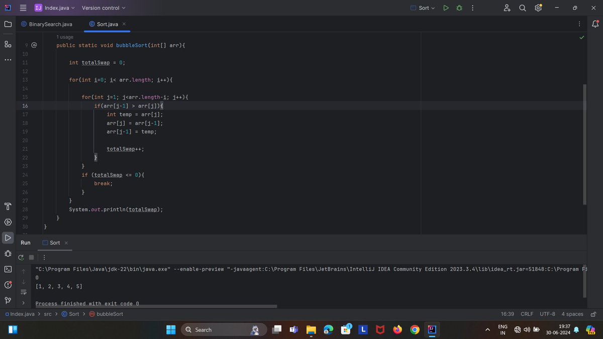Image resolution: width=603 pixels, height=339 pixels.
Task: Open IDE settings gear icon
Action: click(x=538, y=8)
